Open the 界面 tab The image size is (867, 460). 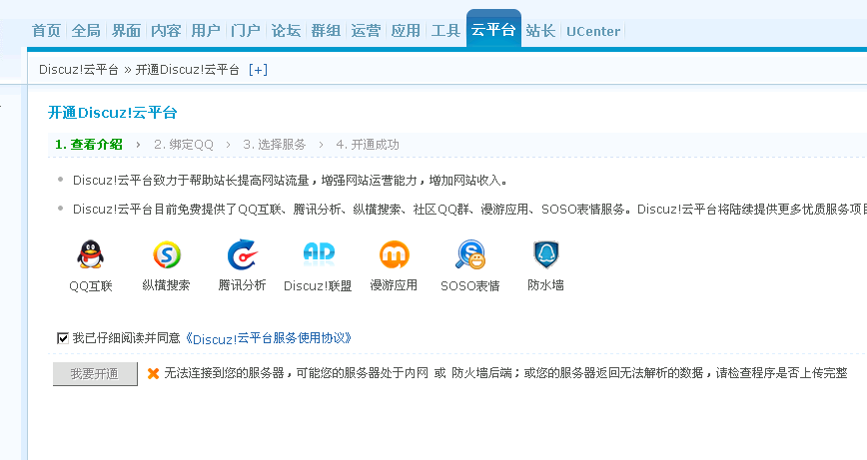point(126,31)
